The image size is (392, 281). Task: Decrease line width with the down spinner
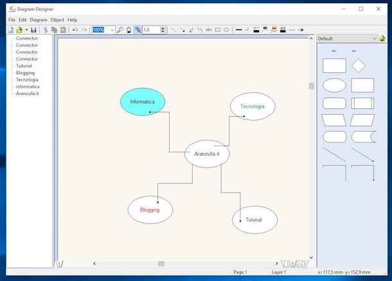(x=163, y=31)
